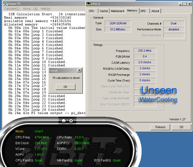This screenshot has height=167, width=193.
Task: Open the About...(A) menu in Super PI
Action: (x=30, y=9)
